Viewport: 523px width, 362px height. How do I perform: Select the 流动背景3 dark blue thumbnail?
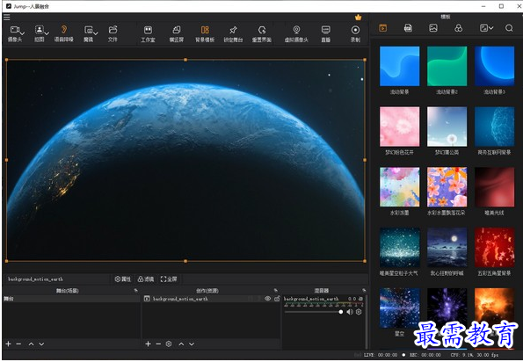pyautogui.click(x=494, y=66)
